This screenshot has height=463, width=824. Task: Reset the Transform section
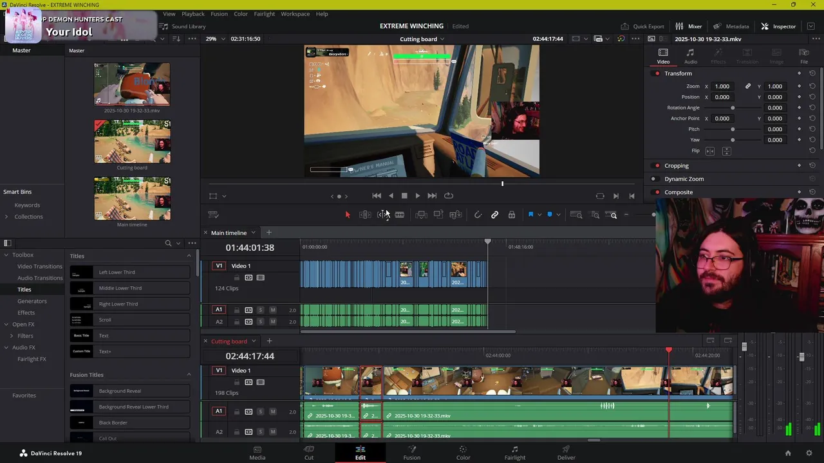pyautogui.click(x=812, y=73)
